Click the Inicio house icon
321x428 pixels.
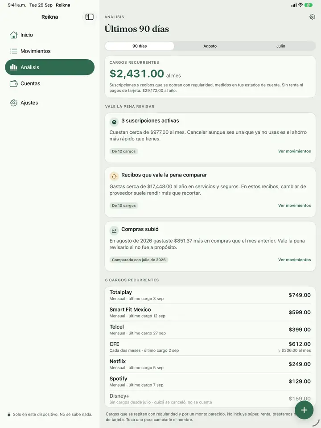pyautogui.click(x=13, y=35)
